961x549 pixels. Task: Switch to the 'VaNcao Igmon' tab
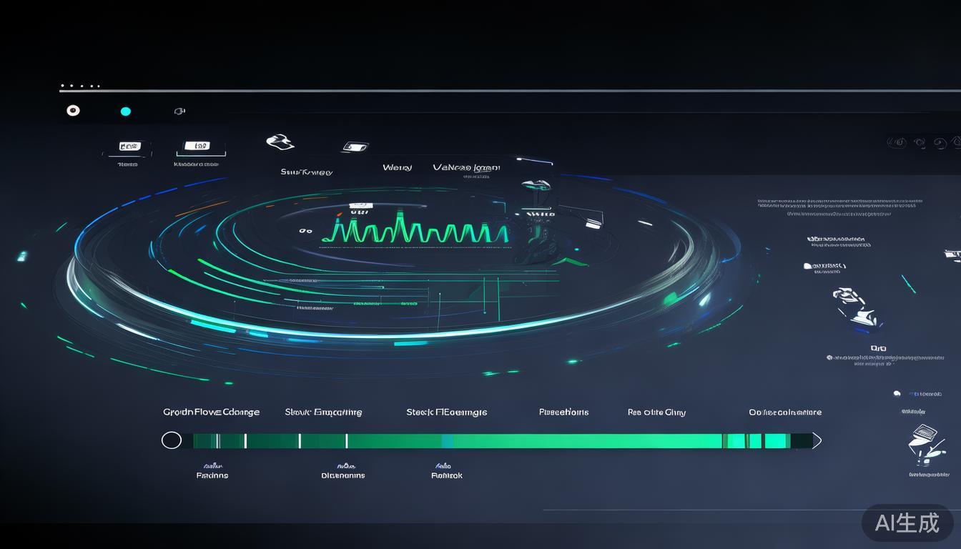pos(466,167)
